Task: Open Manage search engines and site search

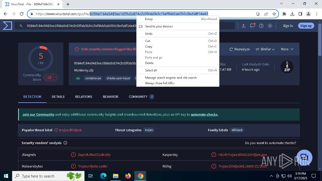Action: click(178, 77)
